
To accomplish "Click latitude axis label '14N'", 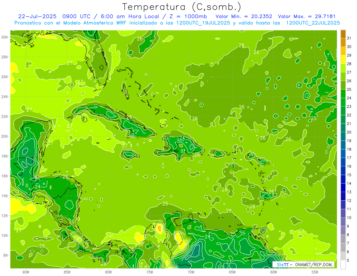I will (4, 196).
